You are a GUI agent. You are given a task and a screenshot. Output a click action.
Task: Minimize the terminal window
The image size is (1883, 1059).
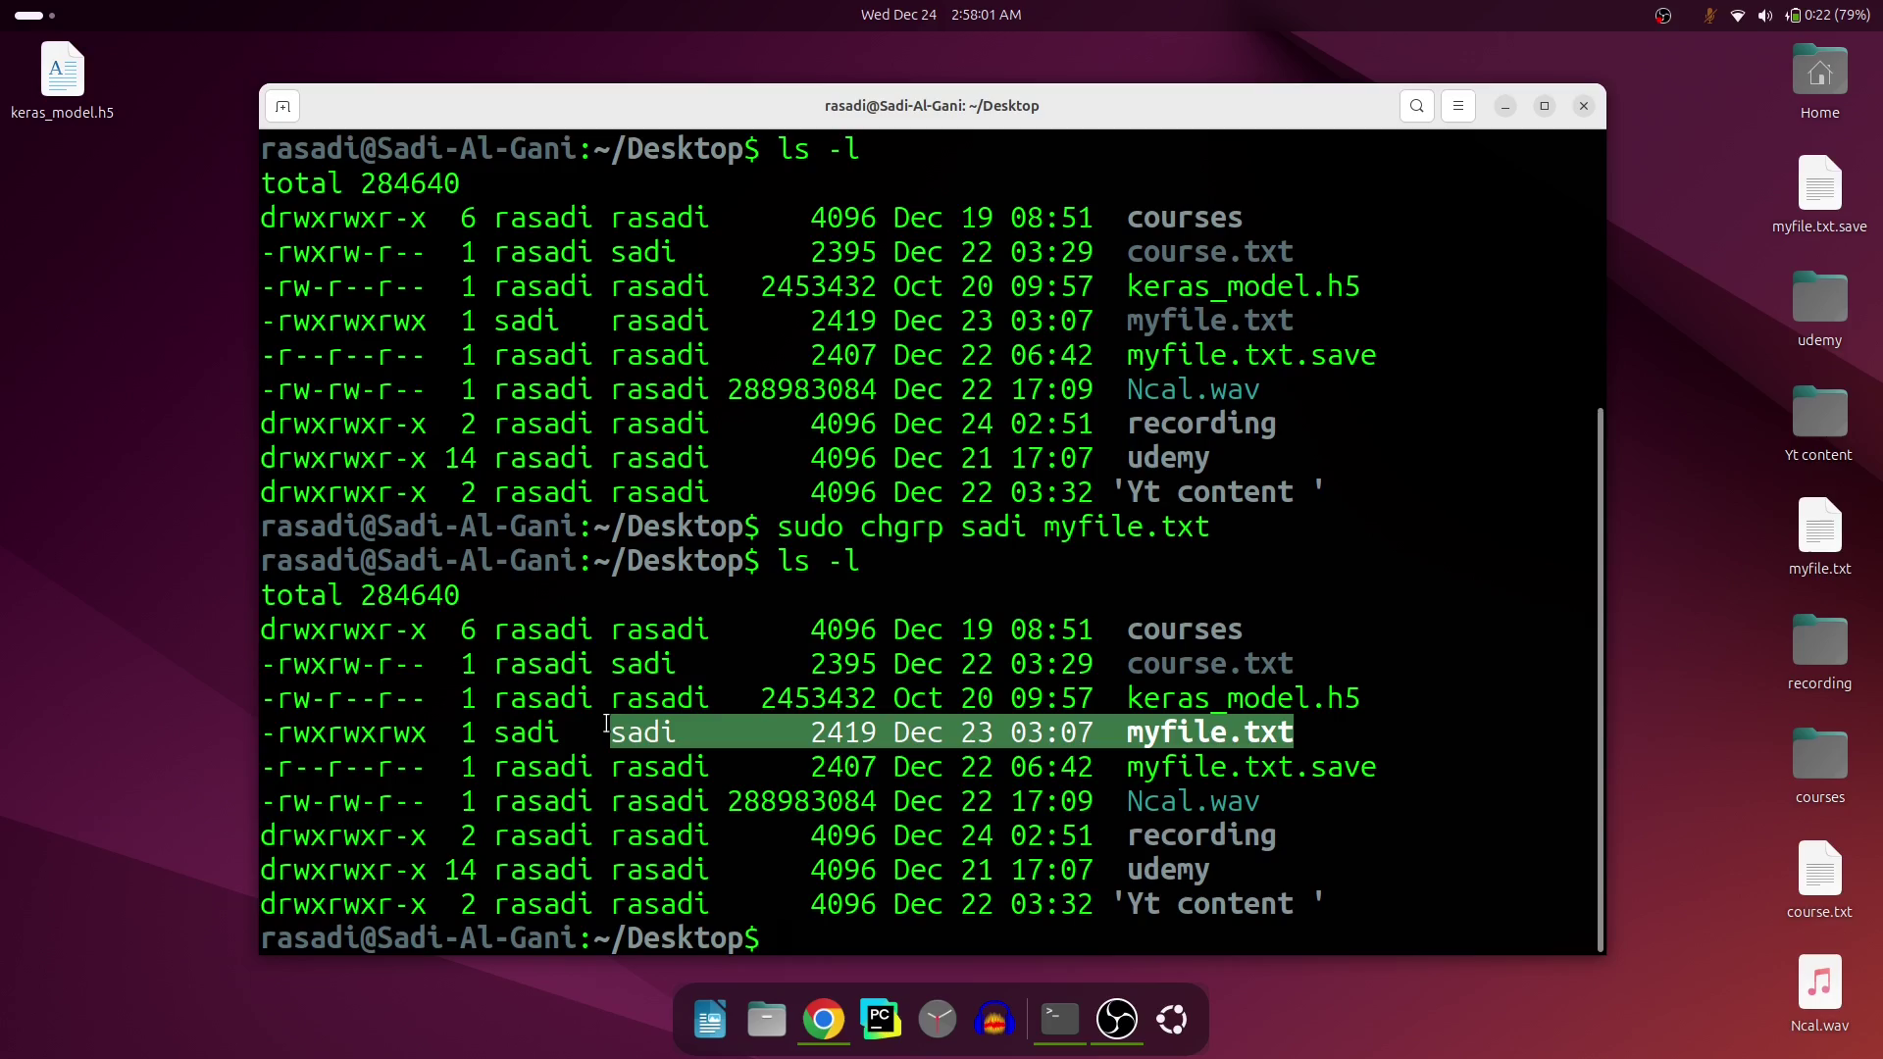pyautogui.click(x=1504, y=106)
